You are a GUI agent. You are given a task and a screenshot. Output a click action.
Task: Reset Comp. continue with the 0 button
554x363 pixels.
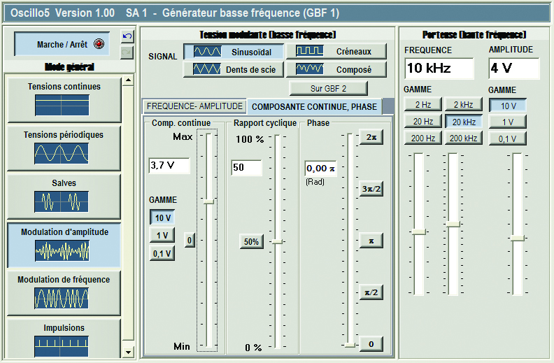tap(190, 240)
